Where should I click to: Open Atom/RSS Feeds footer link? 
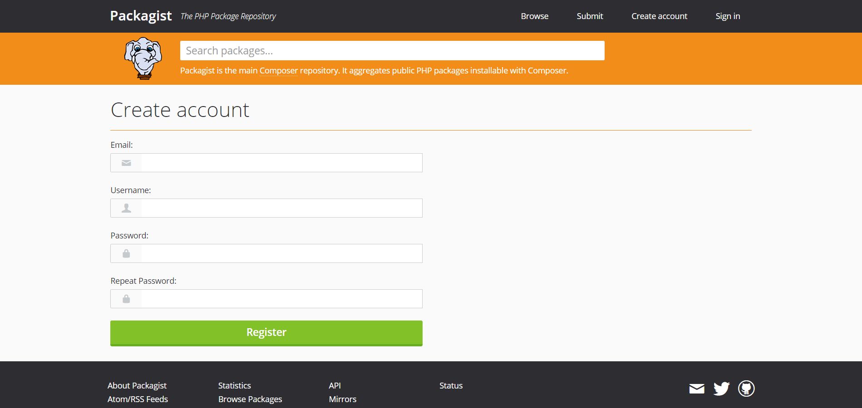tap(138, 399)
